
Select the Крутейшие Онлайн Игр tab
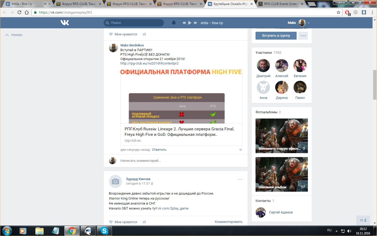click(x=230, y=4)
